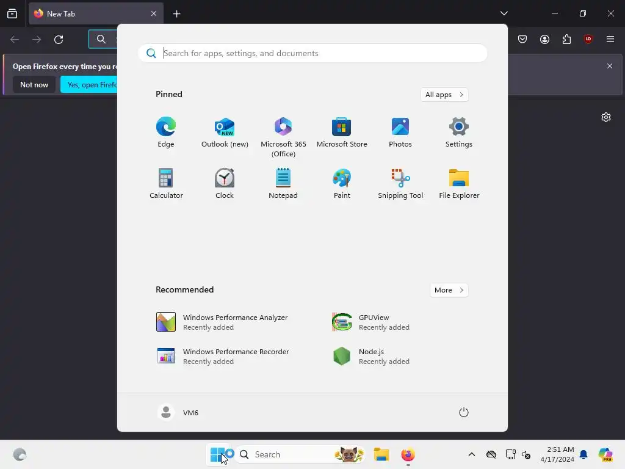Open File Explorer from pinned apps
This screenshot has width=625, height=469.
[459, 184]
